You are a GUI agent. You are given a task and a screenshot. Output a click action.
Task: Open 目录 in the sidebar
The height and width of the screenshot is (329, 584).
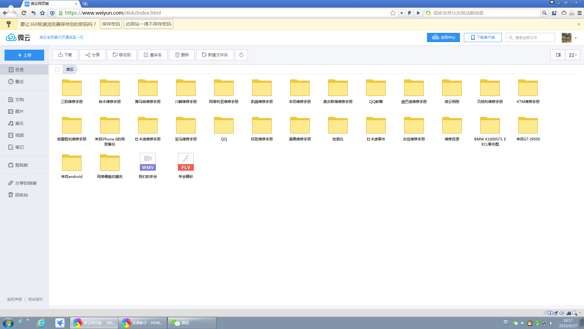24,70
